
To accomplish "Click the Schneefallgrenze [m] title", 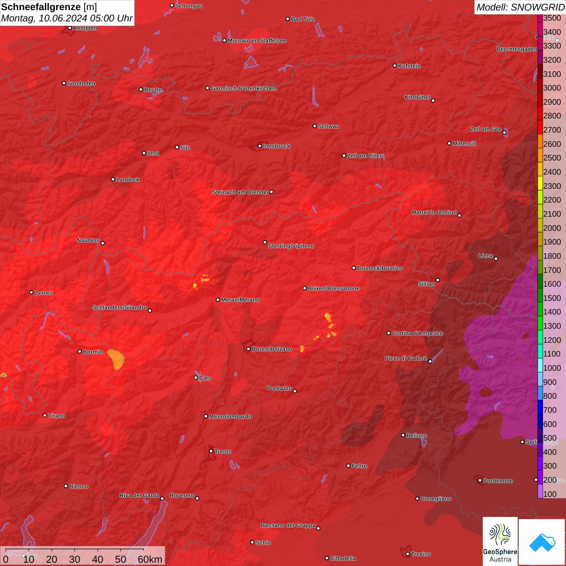I will click(x=49, y=7).
